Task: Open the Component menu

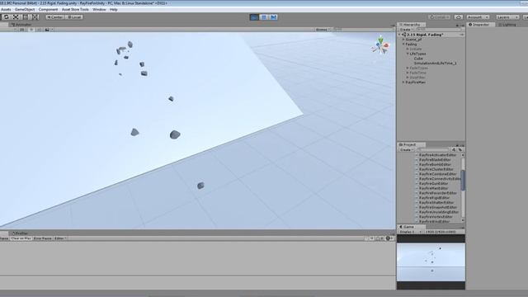Action: 48,9
